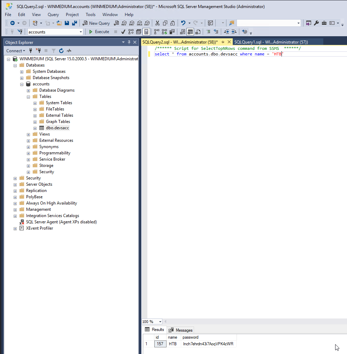Click the Specify Values for Template Parameters icon
This screenshot has height=354, width=347.
(x=245, y=32)
